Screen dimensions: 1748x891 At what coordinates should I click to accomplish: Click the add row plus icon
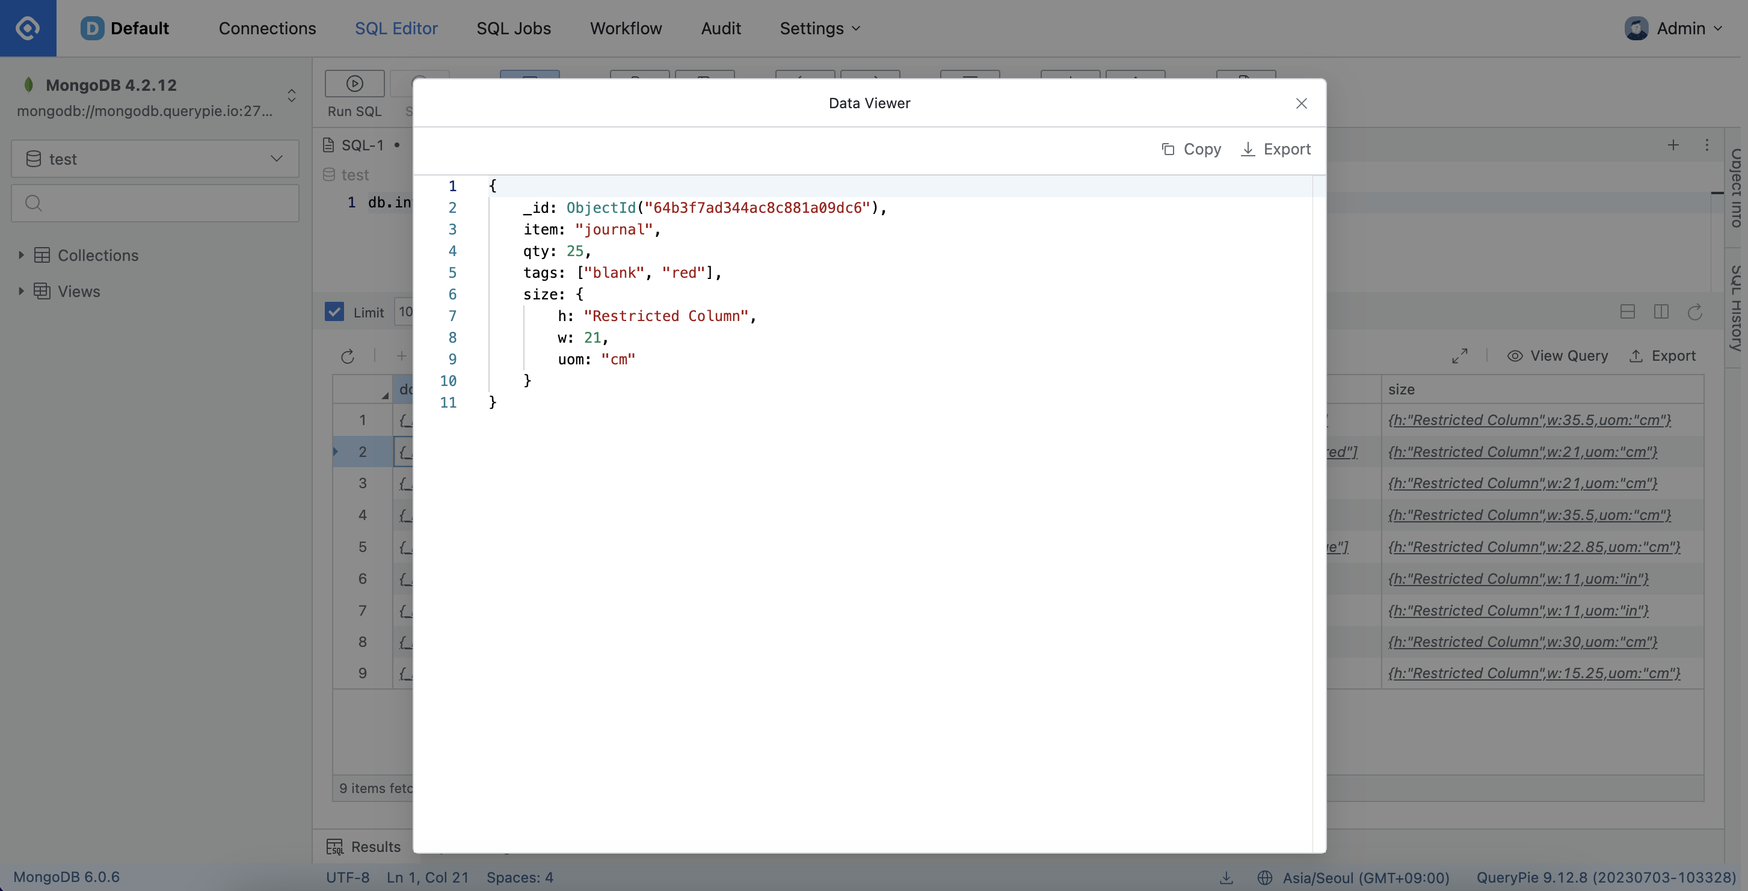point(401,356)
